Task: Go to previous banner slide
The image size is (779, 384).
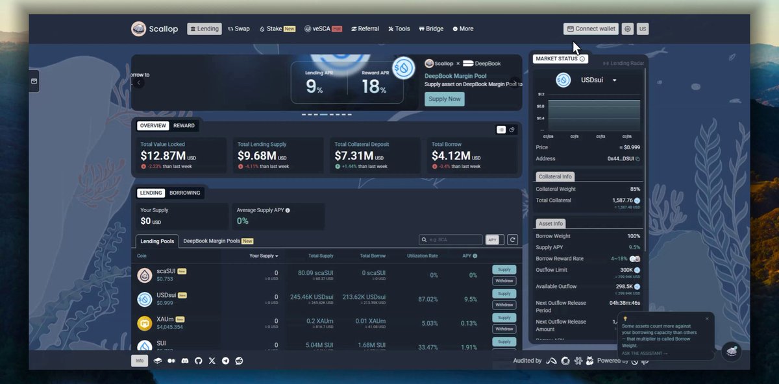Action: (x=139, y=82)
